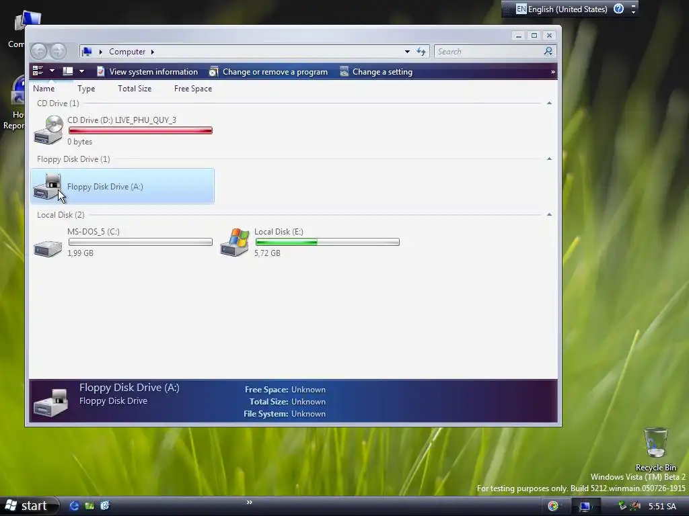Image resolution: width=689 pixels, height=516 pixels.
Task: Expand the breadcrumb arrow after Computer
Action: (x=153, y=52)
